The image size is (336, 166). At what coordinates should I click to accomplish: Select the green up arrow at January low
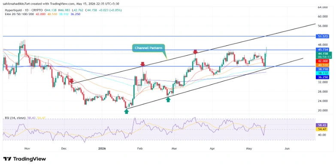point(127,111)
